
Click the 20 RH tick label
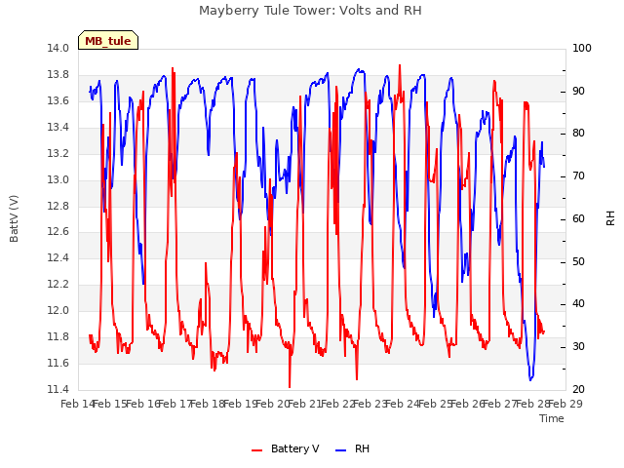click(578, 390)
